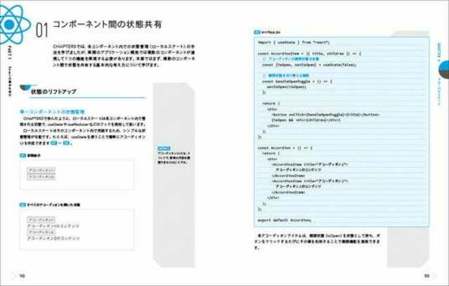Click the const AccordionItem declaration line

(309, 53)
